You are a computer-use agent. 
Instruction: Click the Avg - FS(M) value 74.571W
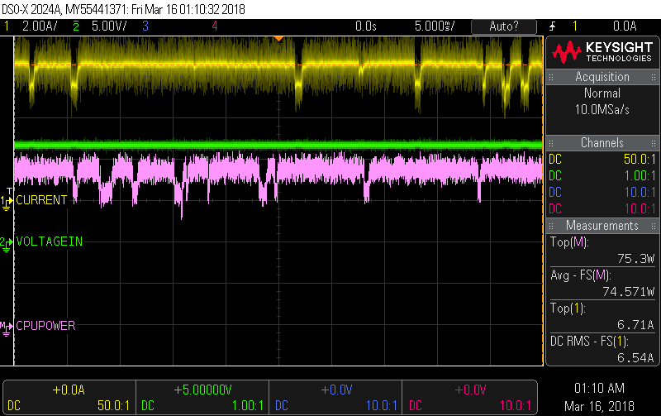click(628, 292)
